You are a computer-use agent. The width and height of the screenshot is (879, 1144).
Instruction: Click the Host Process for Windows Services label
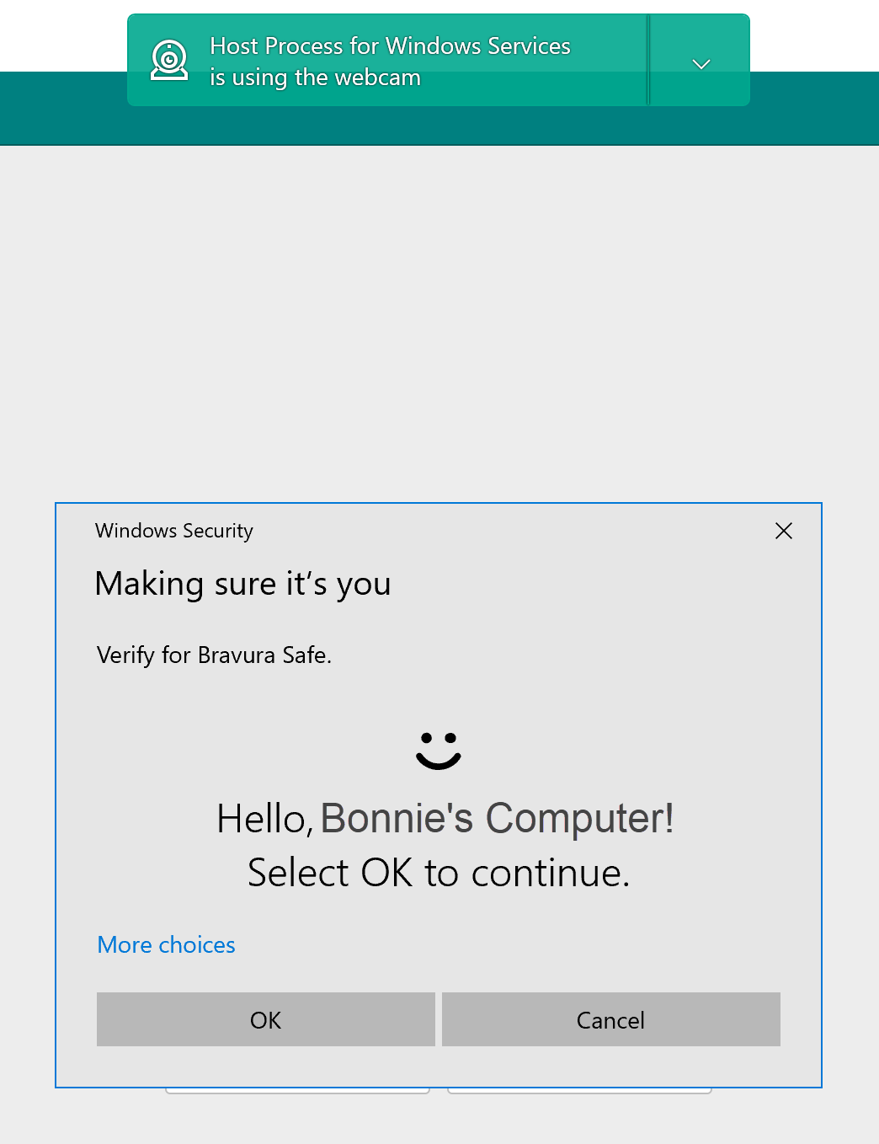pyautogui.click(x=390, y=45)
